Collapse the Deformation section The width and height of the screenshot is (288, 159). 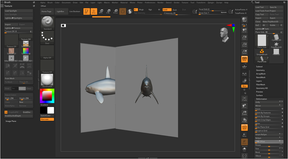[261, 99]
